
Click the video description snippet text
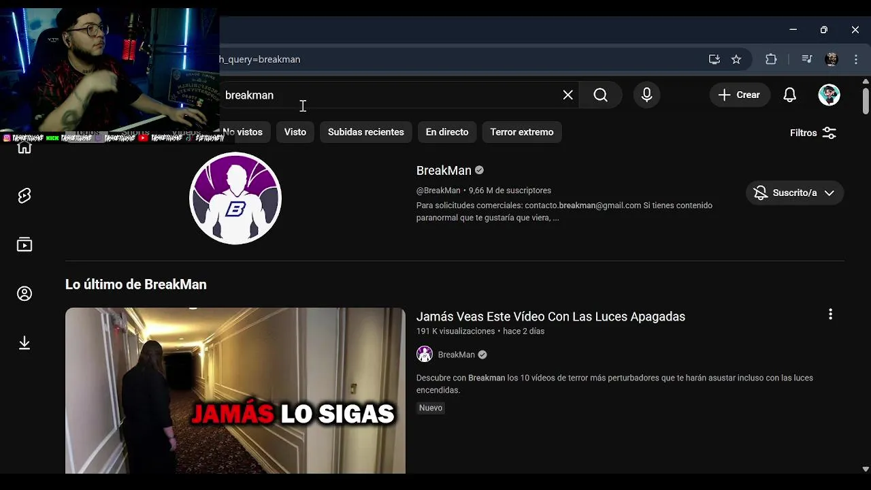coord(614,384)
